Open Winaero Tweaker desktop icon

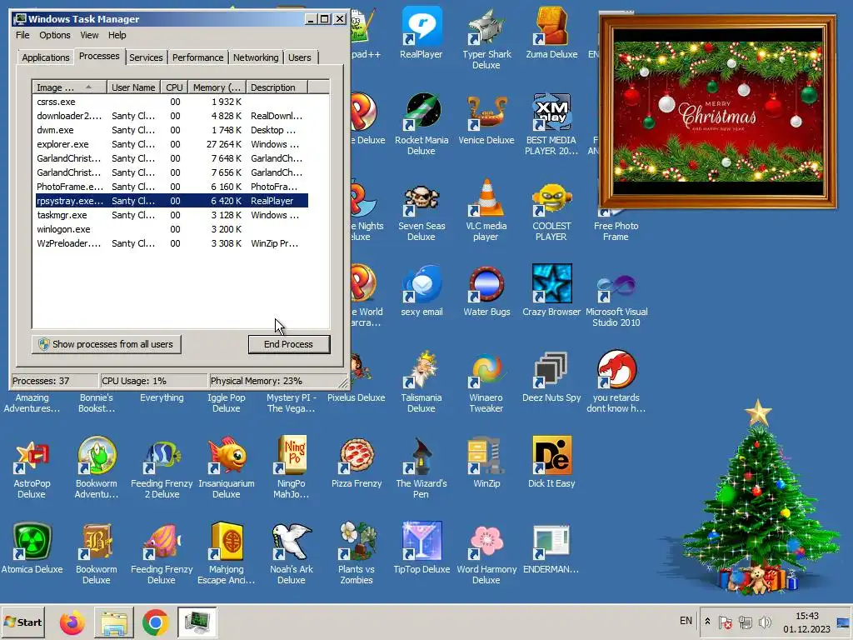[486, 382]
